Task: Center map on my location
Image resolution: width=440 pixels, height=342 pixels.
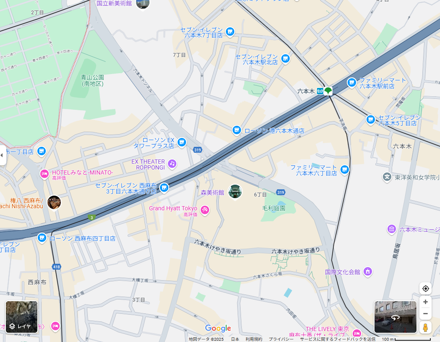Action: [425, 289]
